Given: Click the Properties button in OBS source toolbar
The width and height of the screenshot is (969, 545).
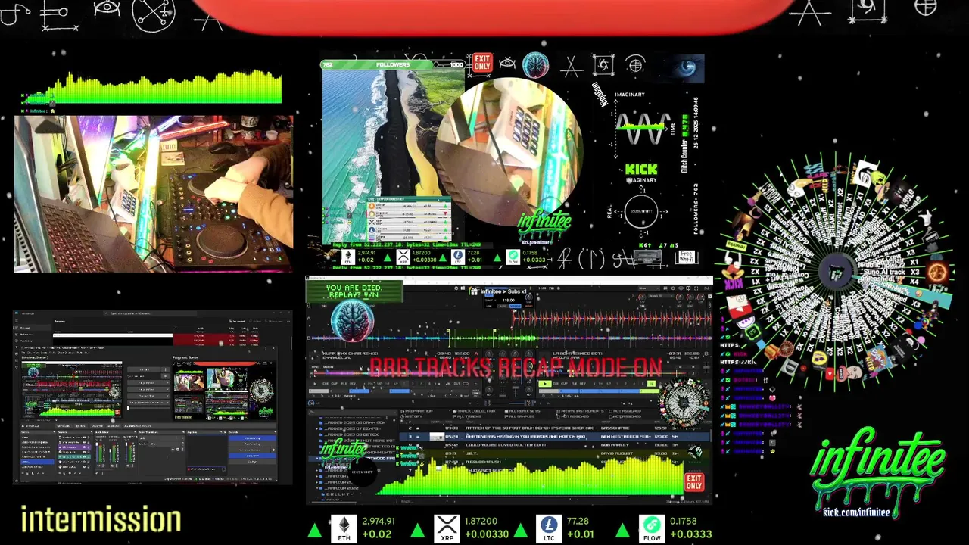Looking at the screenshot, I should [64, 426].
